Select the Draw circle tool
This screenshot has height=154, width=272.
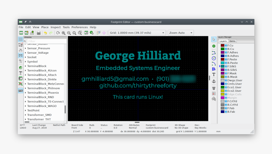tap(214, 58)
